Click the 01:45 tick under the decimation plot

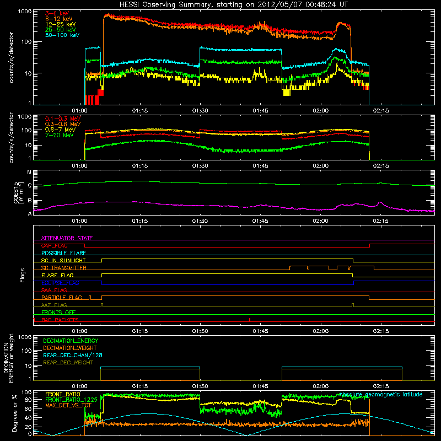(260, 386)
